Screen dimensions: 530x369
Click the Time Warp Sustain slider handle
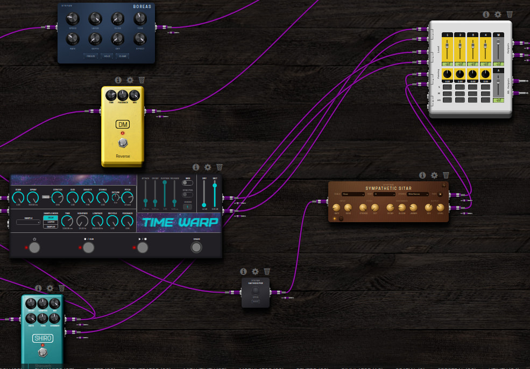point(165,182)
